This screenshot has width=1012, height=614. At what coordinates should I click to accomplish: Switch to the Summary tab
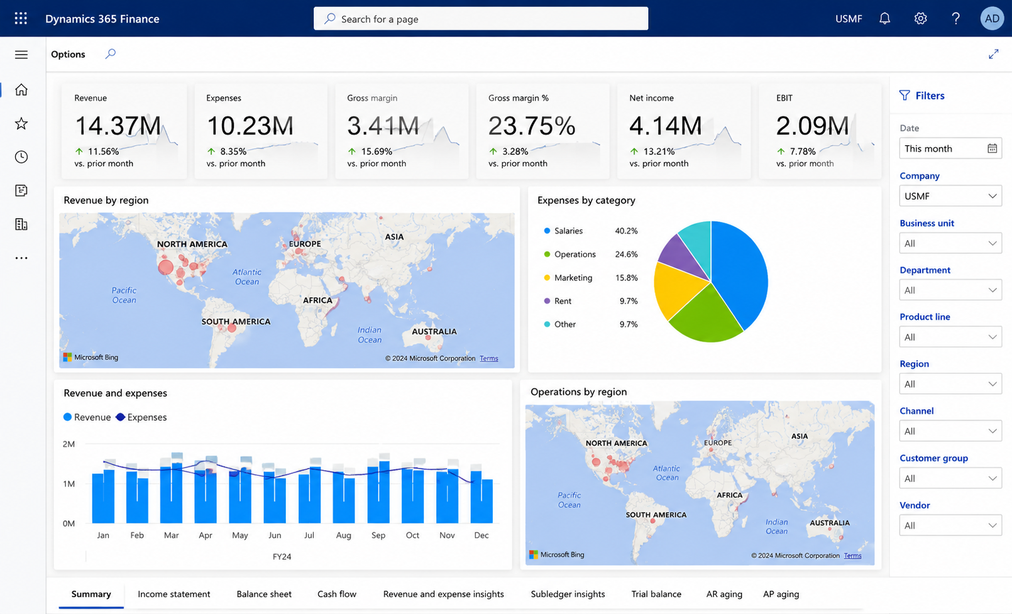coord(91,594)
